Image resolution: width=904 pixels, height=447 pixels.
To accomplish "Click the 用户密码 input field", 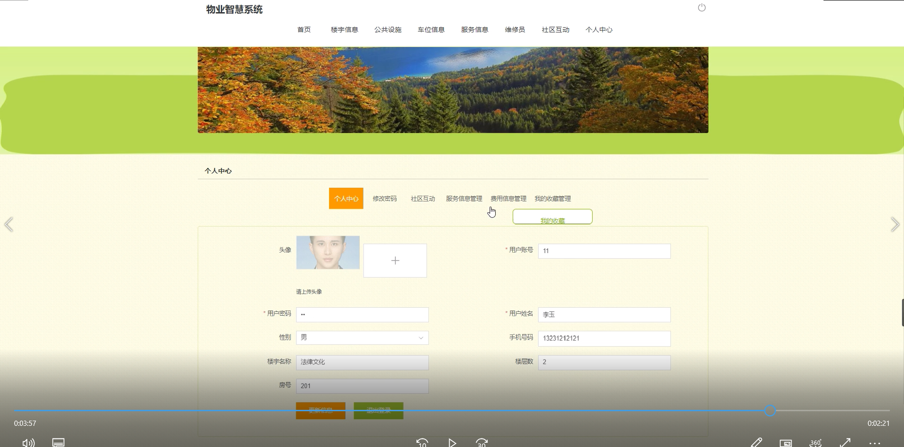I will tap(363, 315).
